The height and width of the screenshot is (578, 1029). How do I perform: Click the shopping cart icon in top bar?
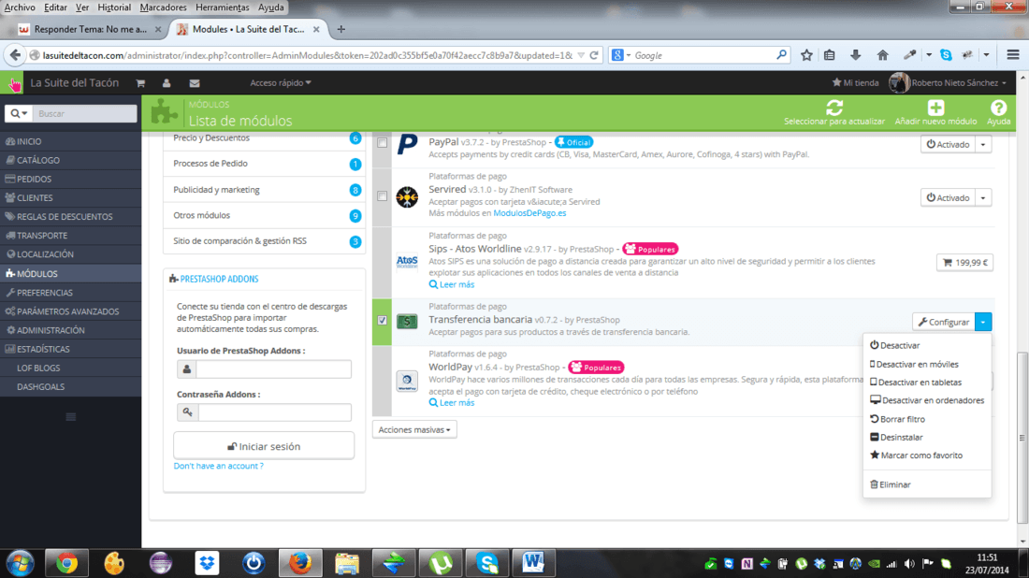point(139,83)
